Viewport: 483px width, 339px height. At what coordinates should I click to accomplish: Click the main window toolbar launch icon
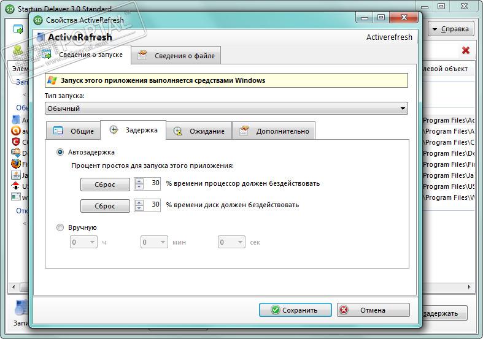[x=18, y=29]
